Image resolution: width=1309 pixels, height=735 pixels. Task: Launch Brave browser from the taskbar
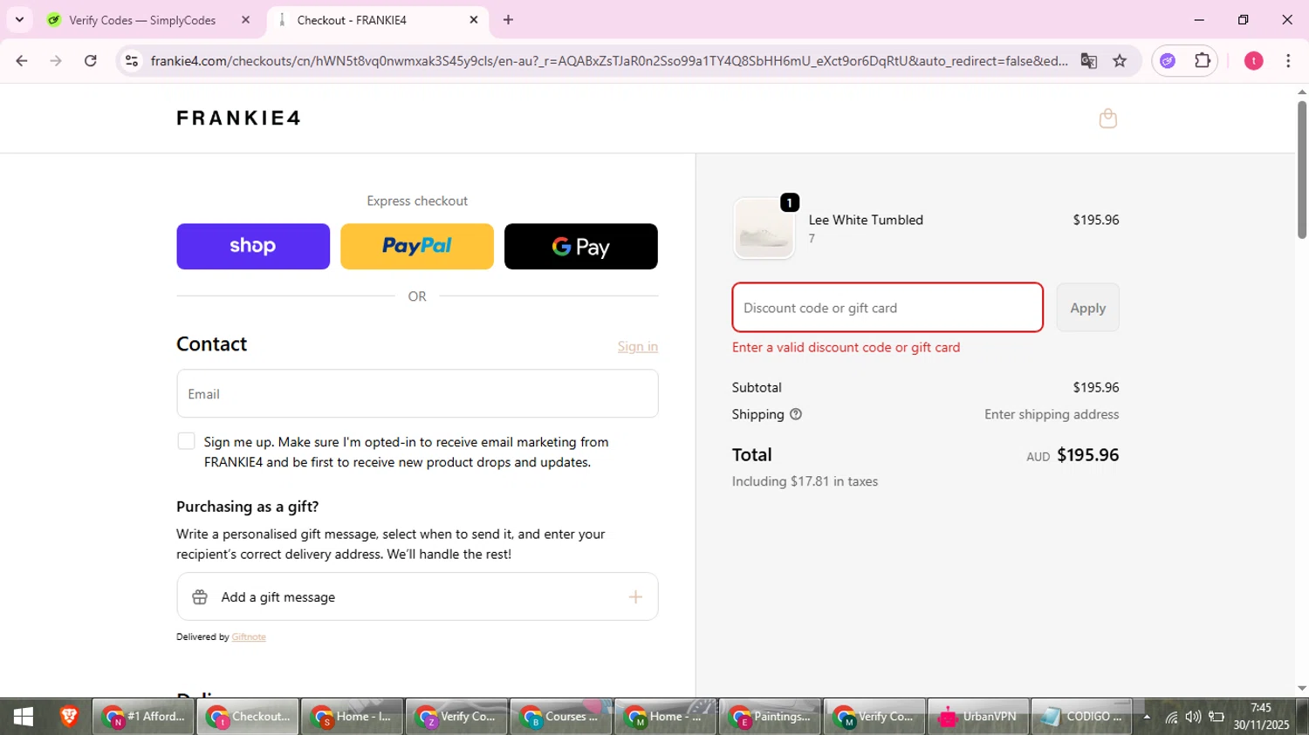tap(69, 717)
